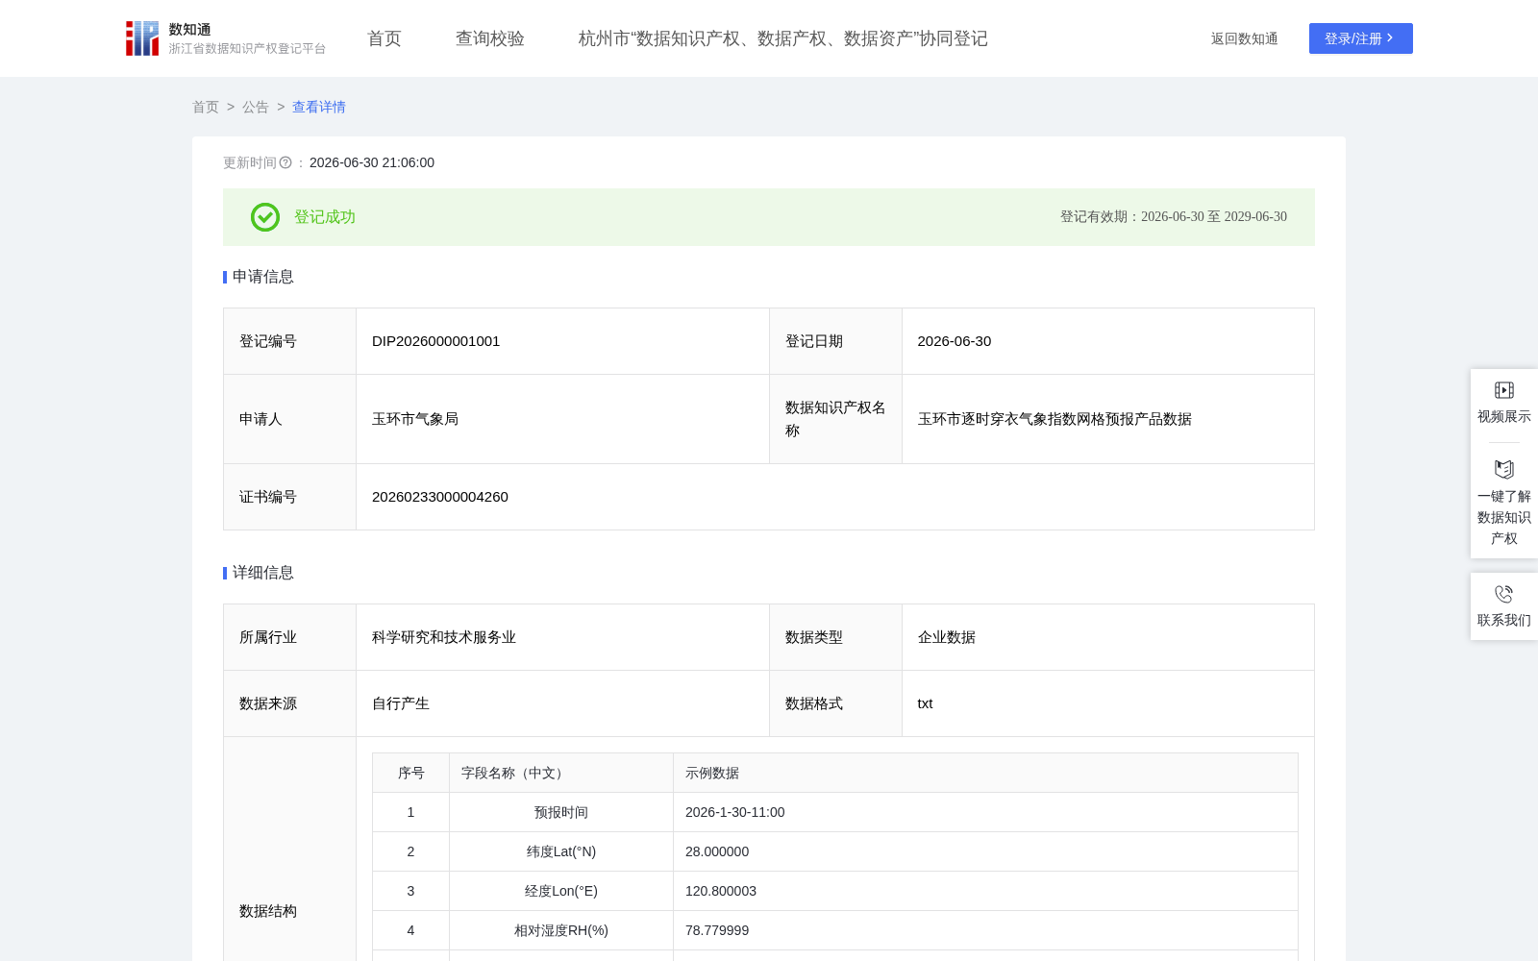
Task: Click applicant name 玉环市气象局
Action: tap(415, 419)
